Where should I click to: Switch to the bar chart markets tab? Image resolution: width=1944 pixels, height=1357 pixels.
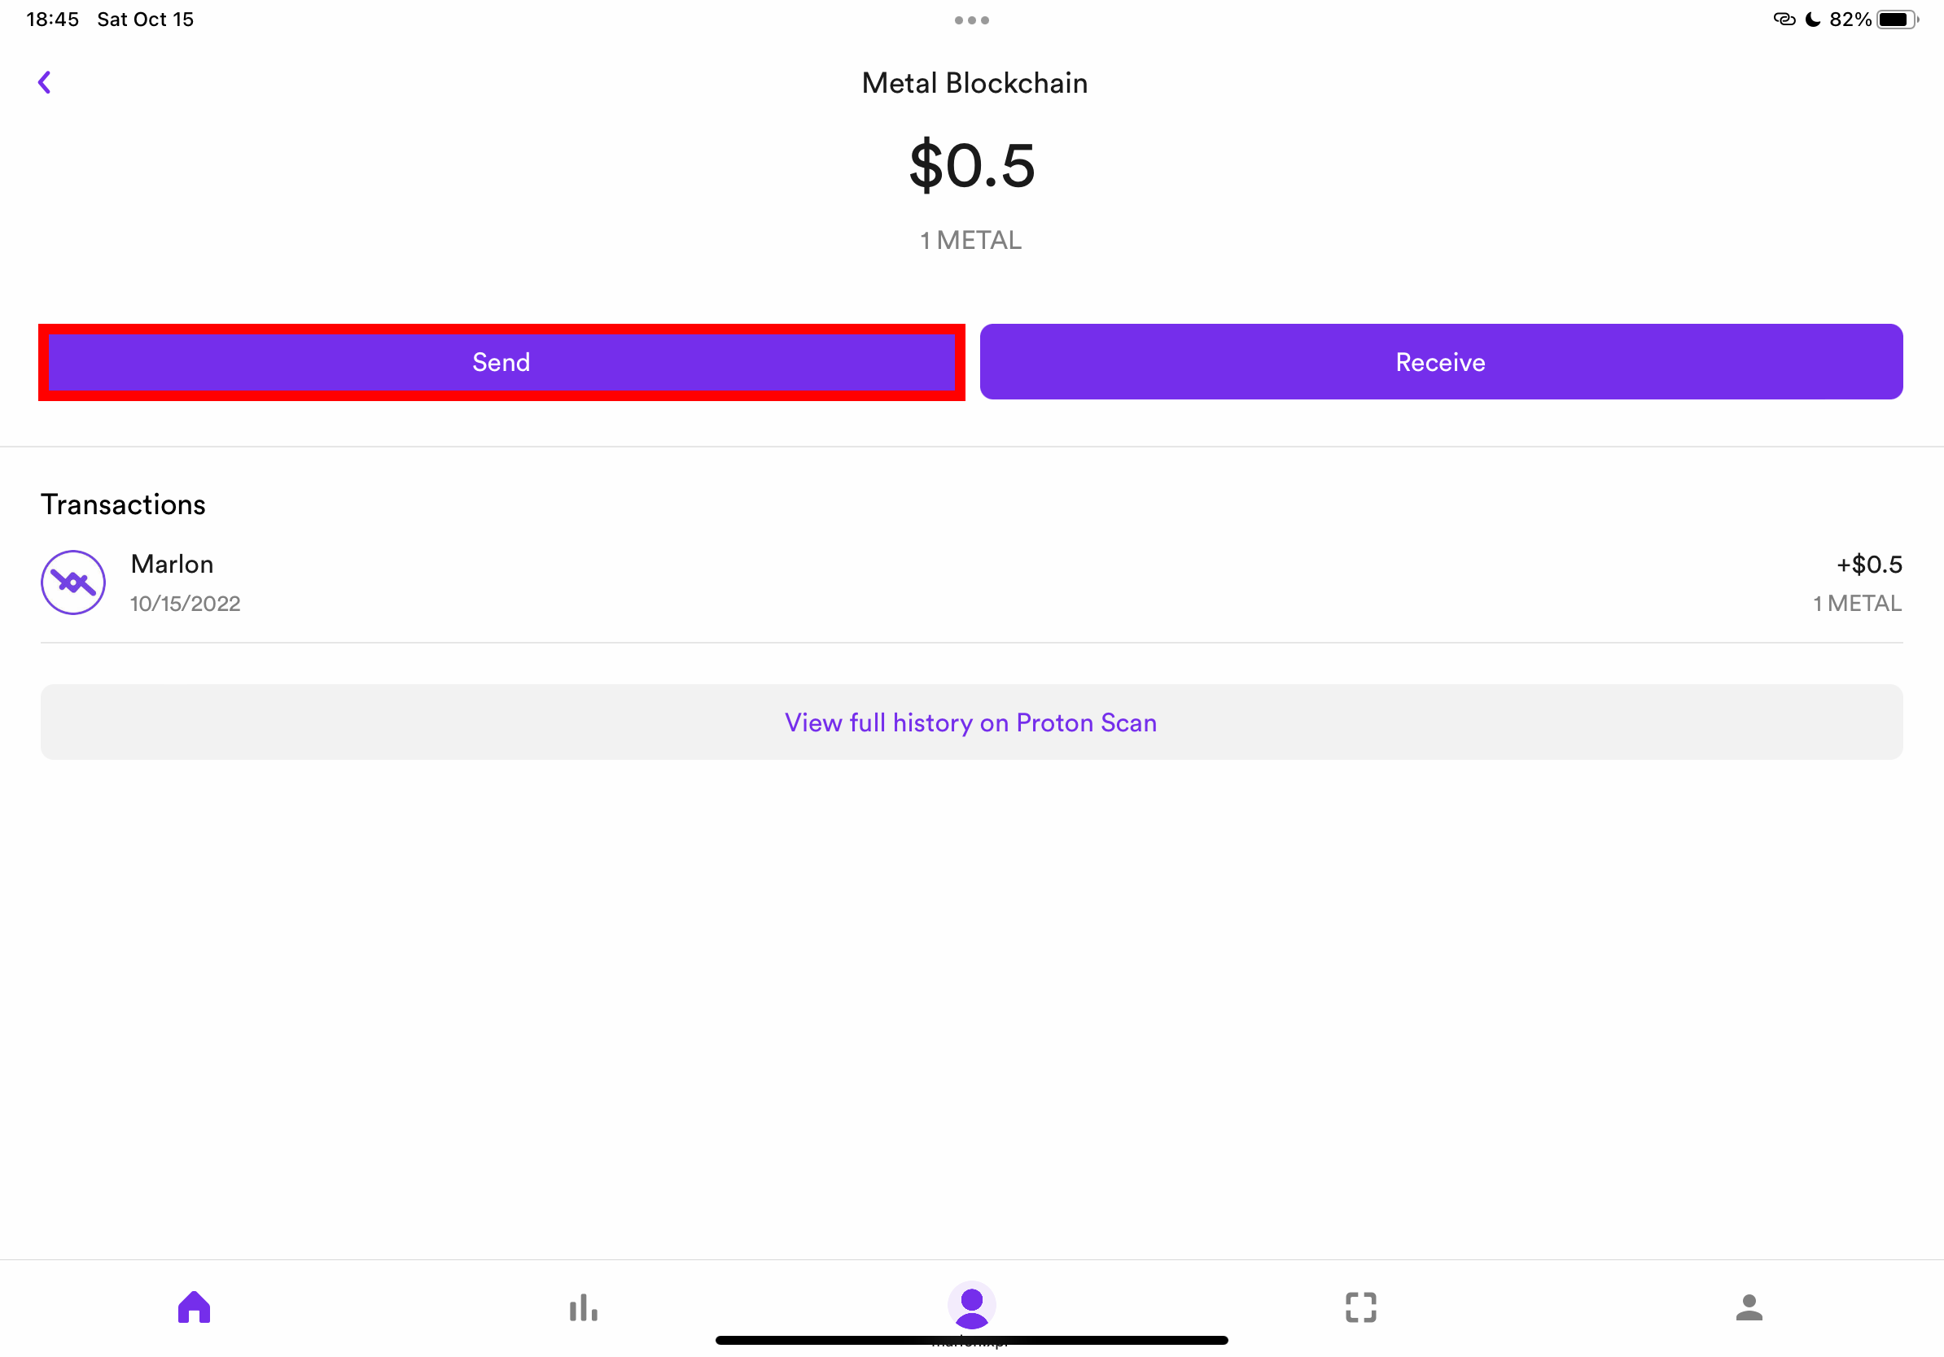pos(584,1307)
